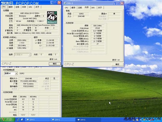The image size is (162, 122).
Task: Click the manufacturer value PDP Systems
Action: 29,84
